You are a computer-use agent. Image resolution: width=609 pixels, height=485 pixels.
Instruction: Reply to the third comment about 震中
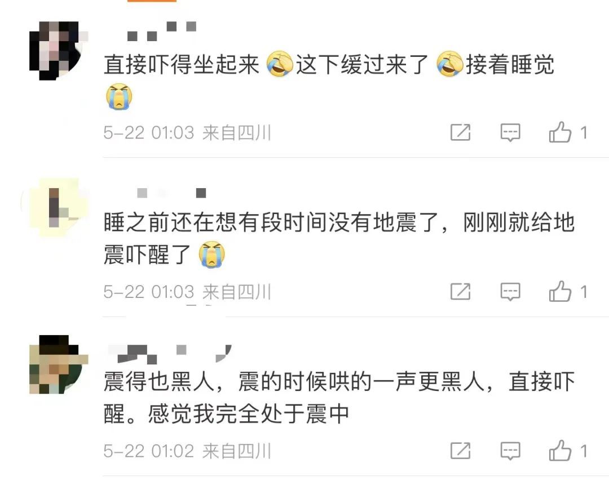(510, 451)
